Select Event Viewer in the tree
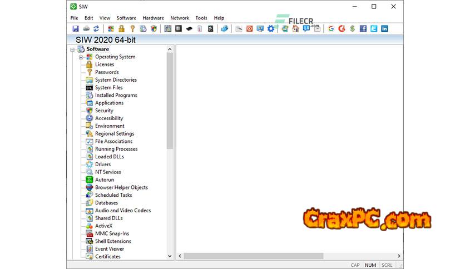Screen dimensions: 465x269 pos(110,249)
